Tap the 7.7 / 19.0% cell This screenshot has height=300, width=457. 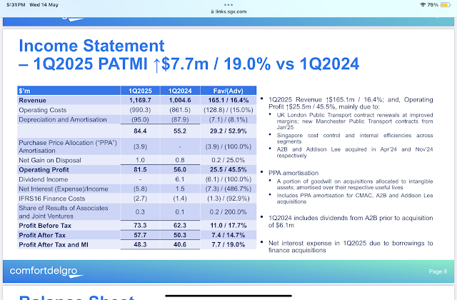coord(228,244)
